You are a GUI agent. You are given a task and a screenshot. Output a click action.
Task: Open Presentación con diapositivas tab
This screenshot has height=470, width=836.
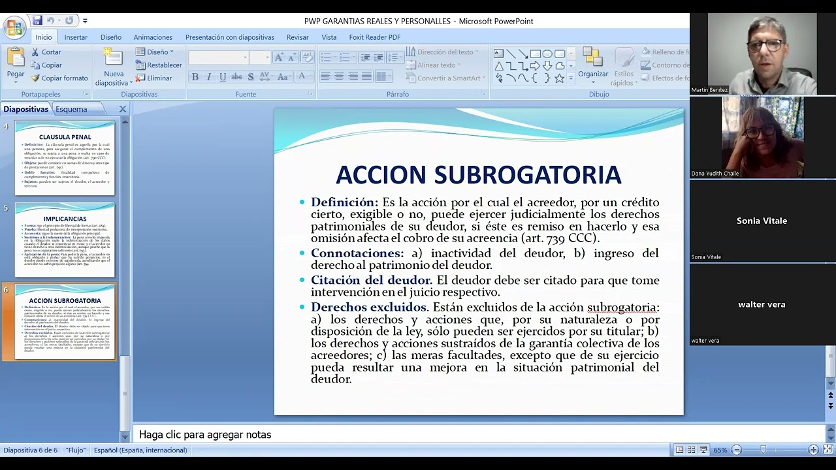click(x=230, y=37)
